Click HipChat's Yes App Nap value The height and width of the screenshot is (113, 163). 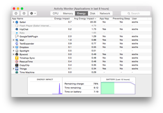104,29
